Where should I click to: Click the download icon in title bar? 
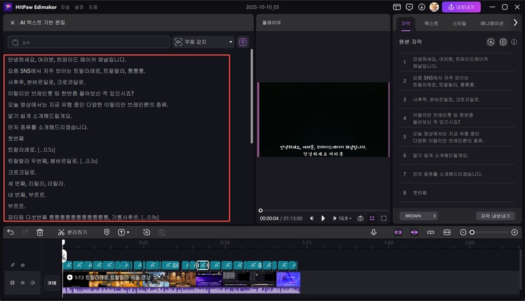421,7
